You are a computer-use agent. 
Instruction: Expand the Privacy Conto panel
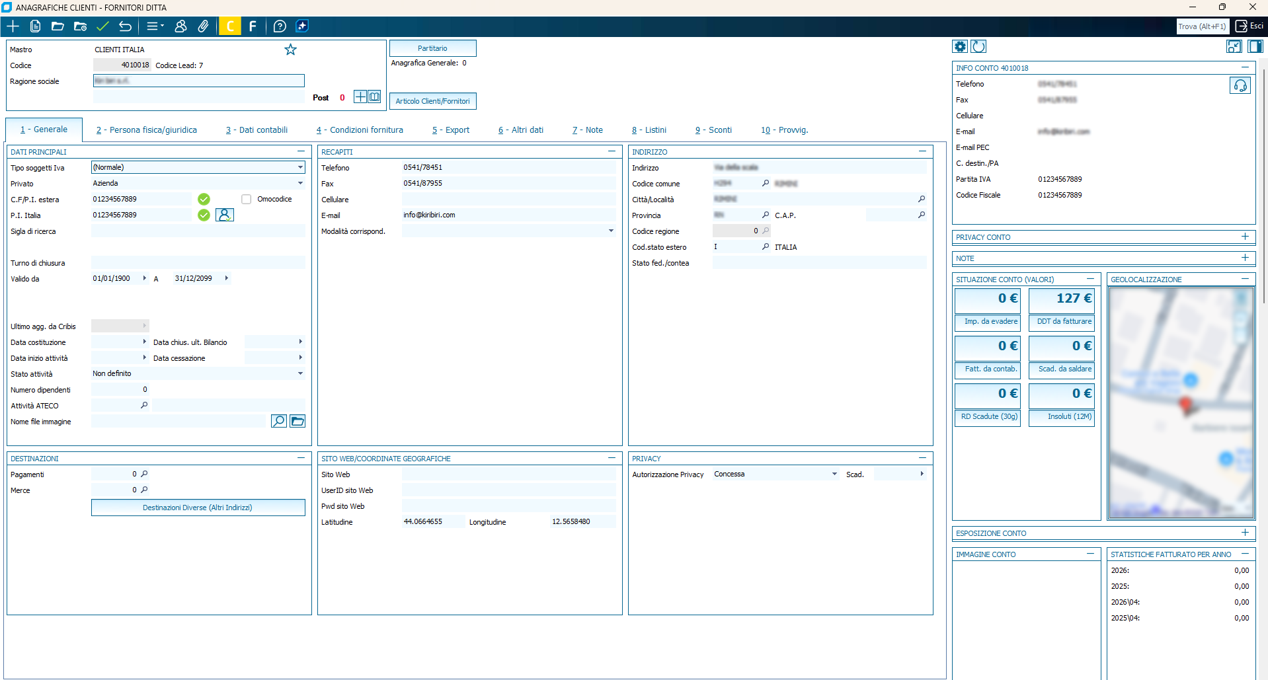[x=1245, y=237]
